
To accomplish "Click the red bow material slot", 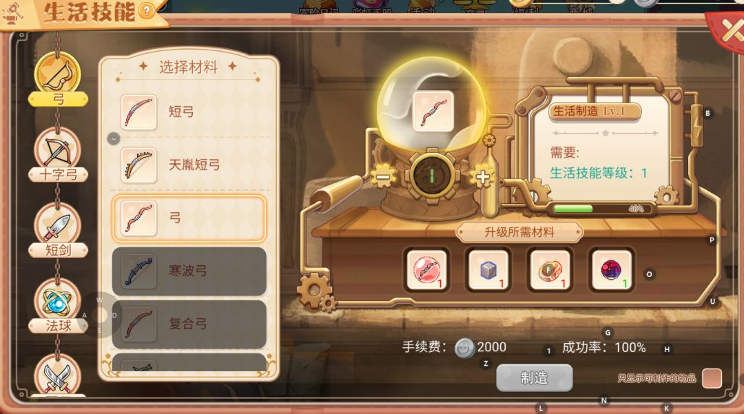I will [x=426, y=269].
